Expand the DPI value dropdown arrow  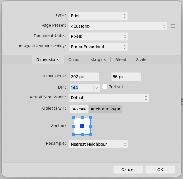[x=97, y=88]
